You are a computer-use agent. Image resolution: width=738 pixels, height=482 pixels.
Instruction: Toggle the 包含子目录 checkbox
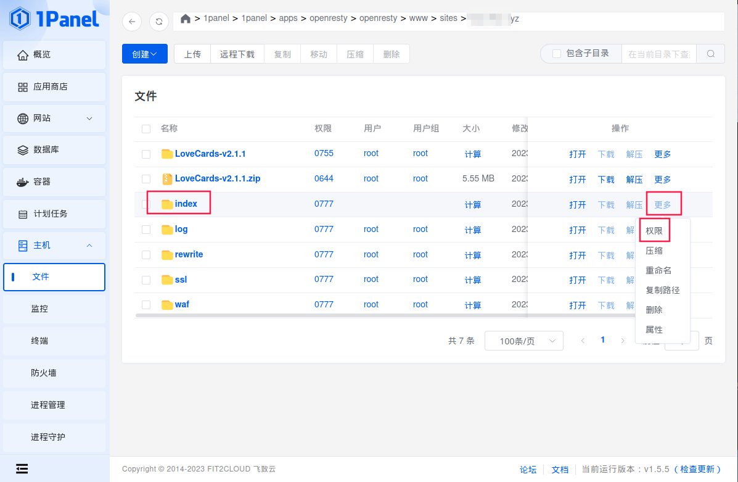557,54
